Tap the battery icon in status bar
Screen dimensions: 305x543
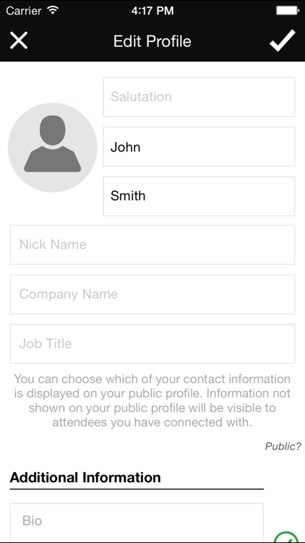[x=288, y=10]
